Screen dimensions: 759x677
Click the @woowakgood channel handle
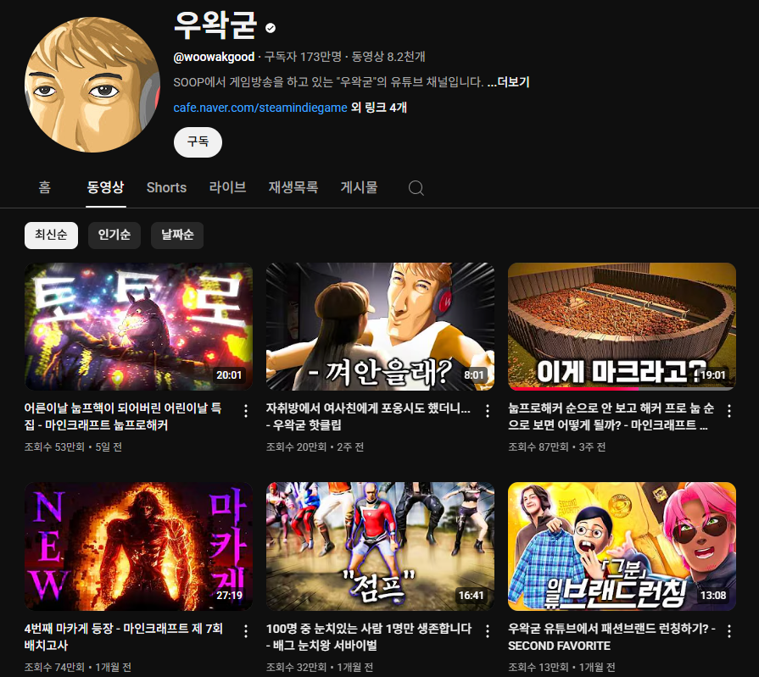214,57
